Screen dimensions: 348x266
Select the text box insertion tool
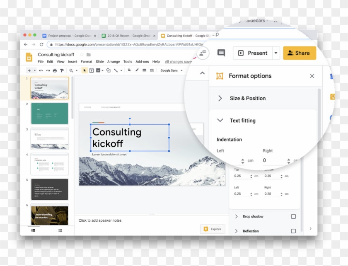[x=91, y=70]
